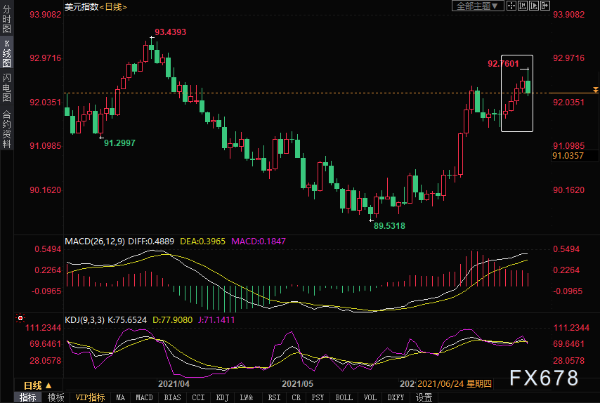Click the orange arrow marker on price axis
The image size is (600, 403).
click(595, 90)
